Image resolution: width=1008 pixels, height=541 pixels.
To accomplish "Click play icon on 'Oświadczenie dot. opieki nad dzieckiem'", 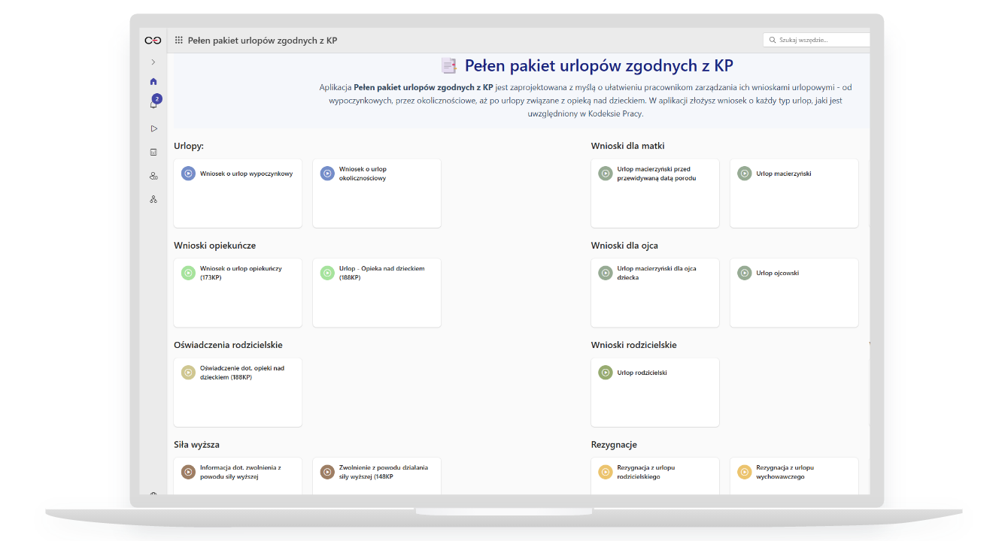I will pos(188,373).
